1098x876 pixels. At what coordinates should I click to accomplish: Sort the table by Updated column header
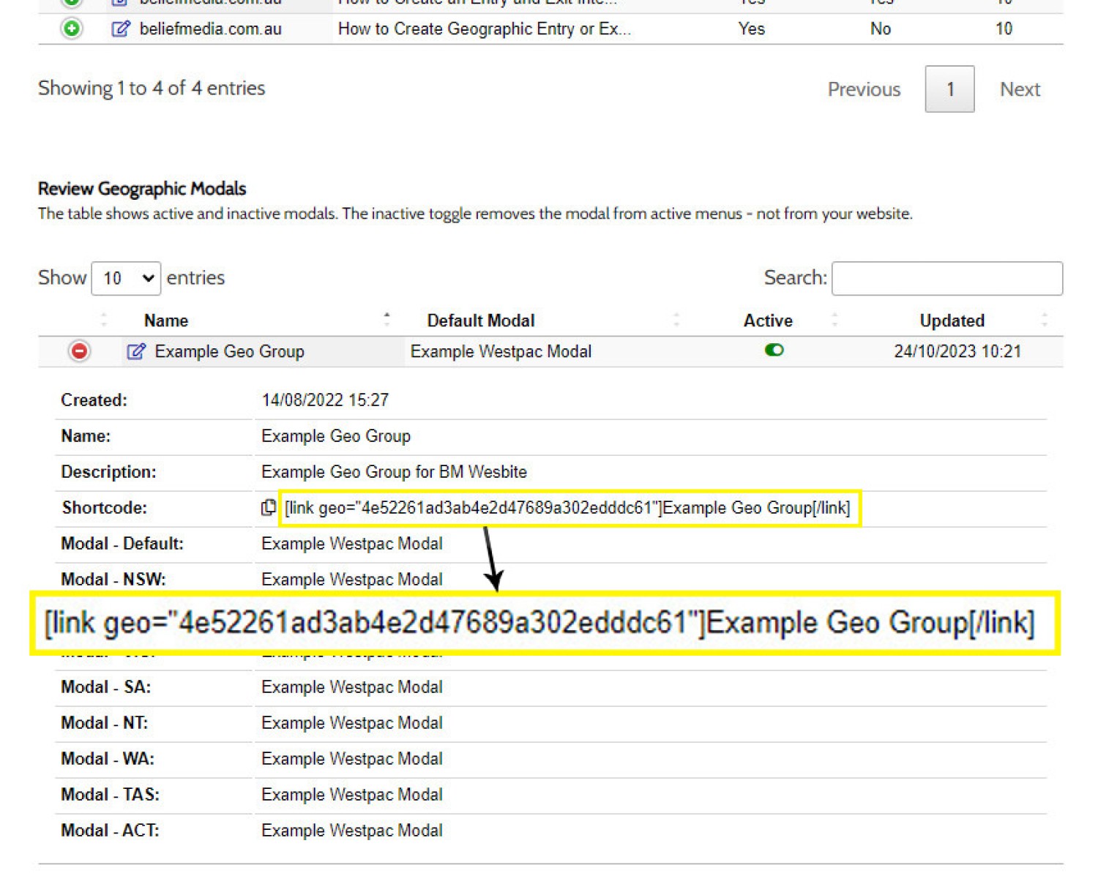coord(952,321)
